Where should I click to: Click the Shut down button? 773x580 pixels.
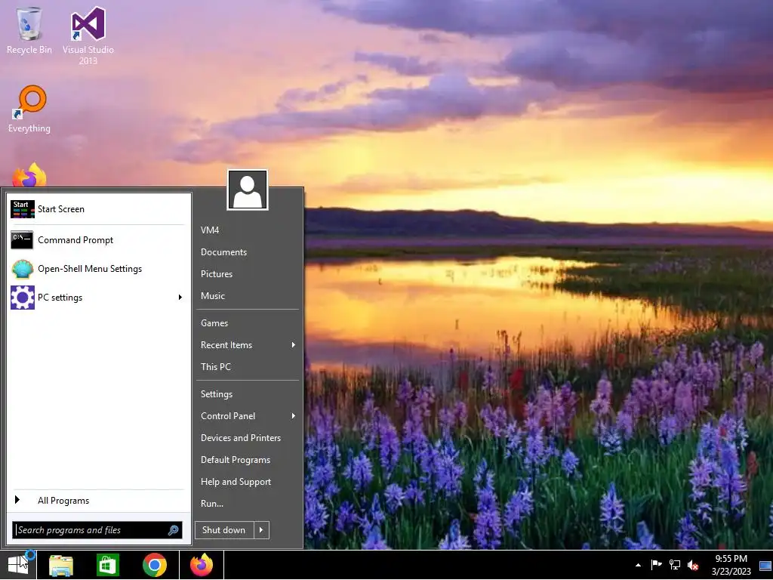tap(224, 530)
